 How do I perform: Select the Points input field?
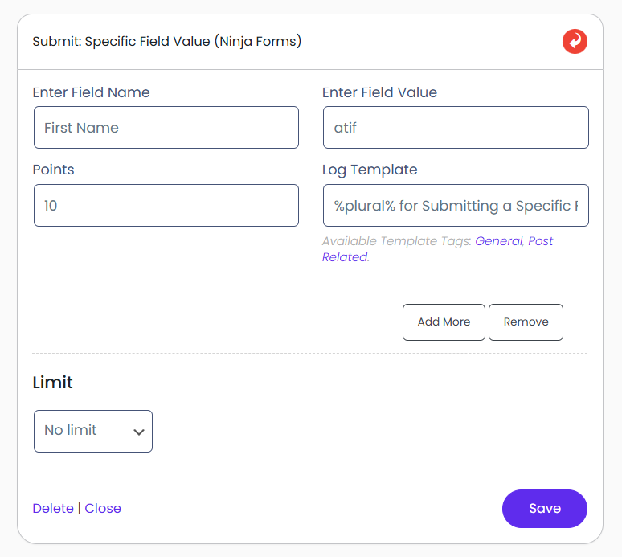166,206
